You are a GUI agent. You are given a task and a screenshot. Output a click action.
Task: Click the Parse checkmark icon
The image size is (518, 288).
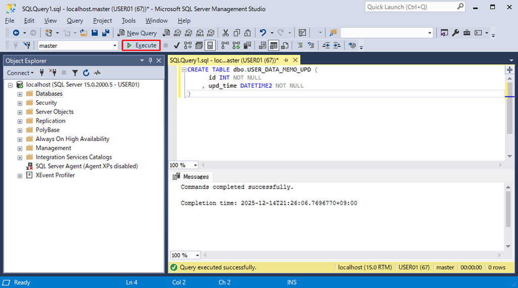point(177,45)
